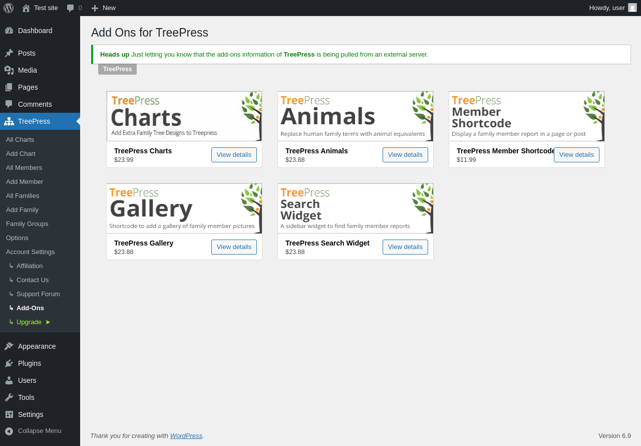The image size is (641, 446).
Task: Click the TreePress hierarchy icon
Action: tap(9, 121)
